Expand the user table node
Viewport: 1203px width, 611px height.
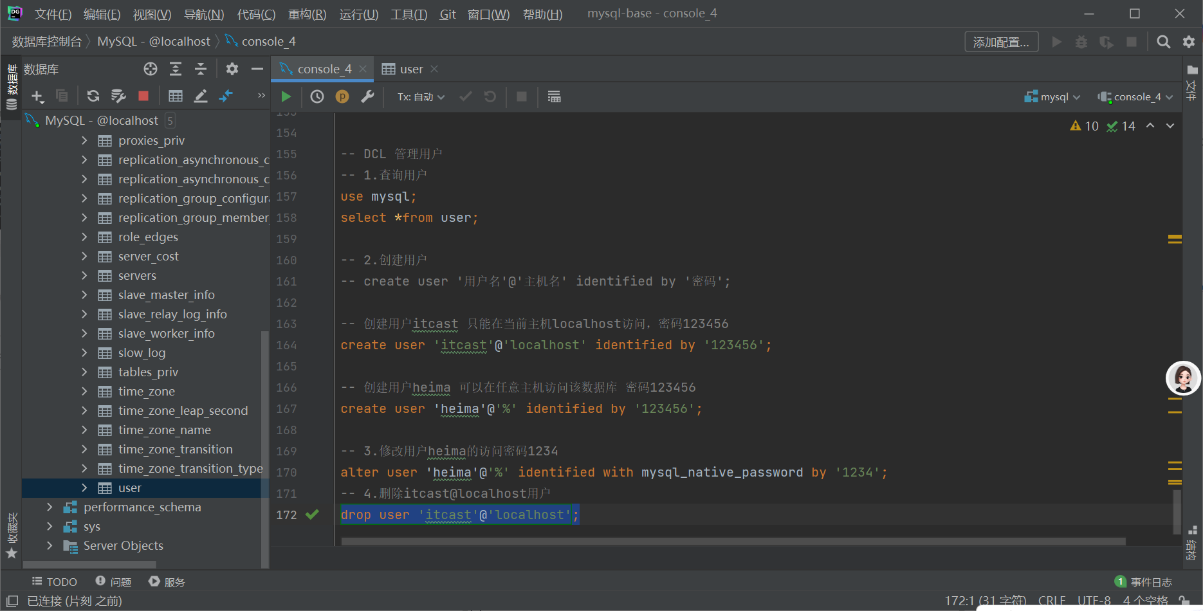84,488
